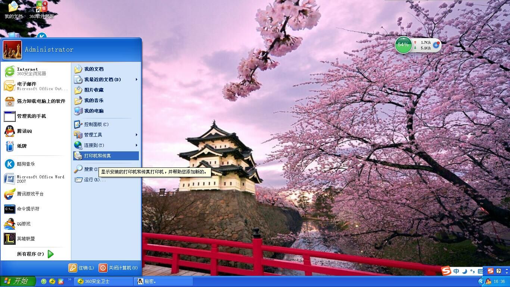Click the Administrator chess avatar picture
Screen dimensions: 510x287
[x=13, y=50]
